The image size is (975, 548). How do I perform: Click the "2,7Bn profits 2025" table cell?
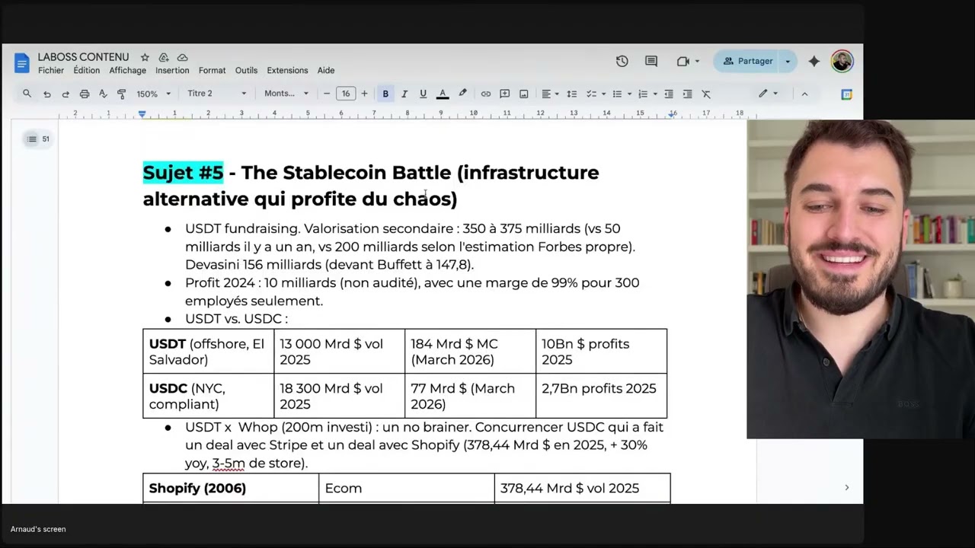pyautogui.click(x=602, y=396)
